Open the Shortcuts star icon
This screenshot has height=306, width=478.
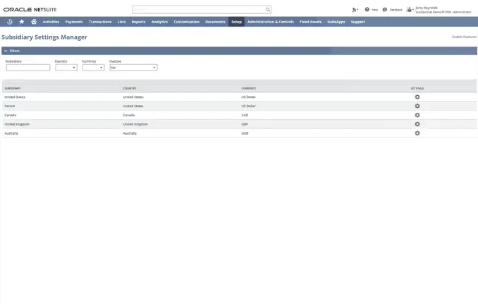(x=21, y=22)
